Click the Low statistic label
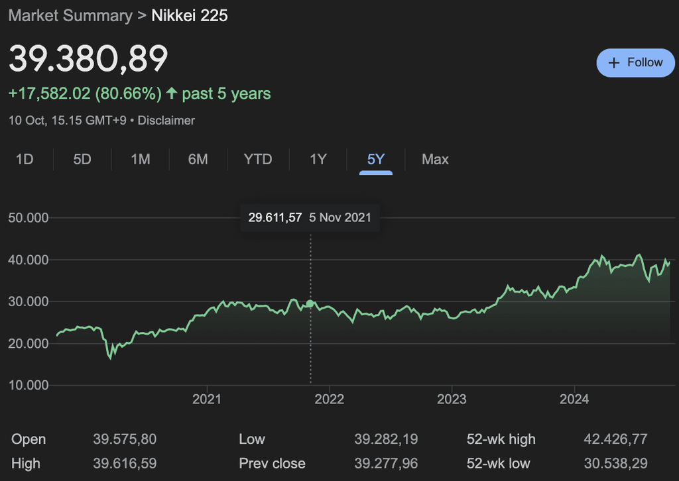This screenshot has height=481, width=679. (251, 439)
